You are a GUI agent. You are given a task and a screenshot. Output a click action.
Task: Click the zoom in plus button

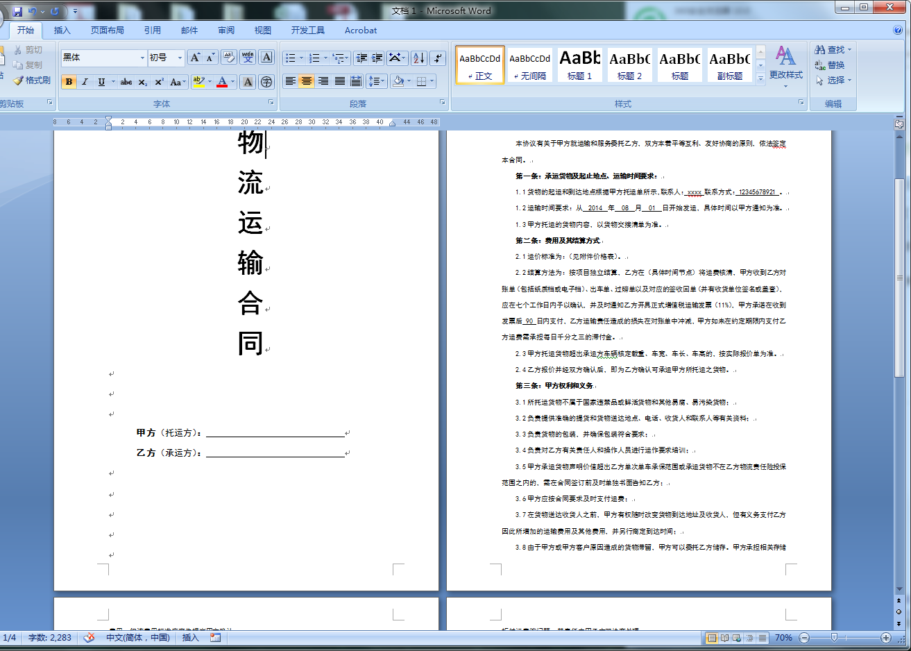[886, 637]
